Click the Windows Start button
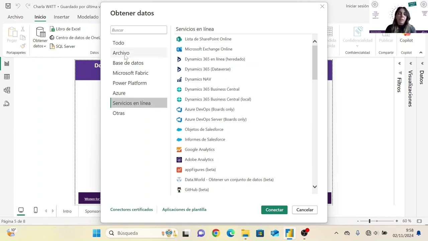This screenshot has height=241, width=428. coord(96,233)
